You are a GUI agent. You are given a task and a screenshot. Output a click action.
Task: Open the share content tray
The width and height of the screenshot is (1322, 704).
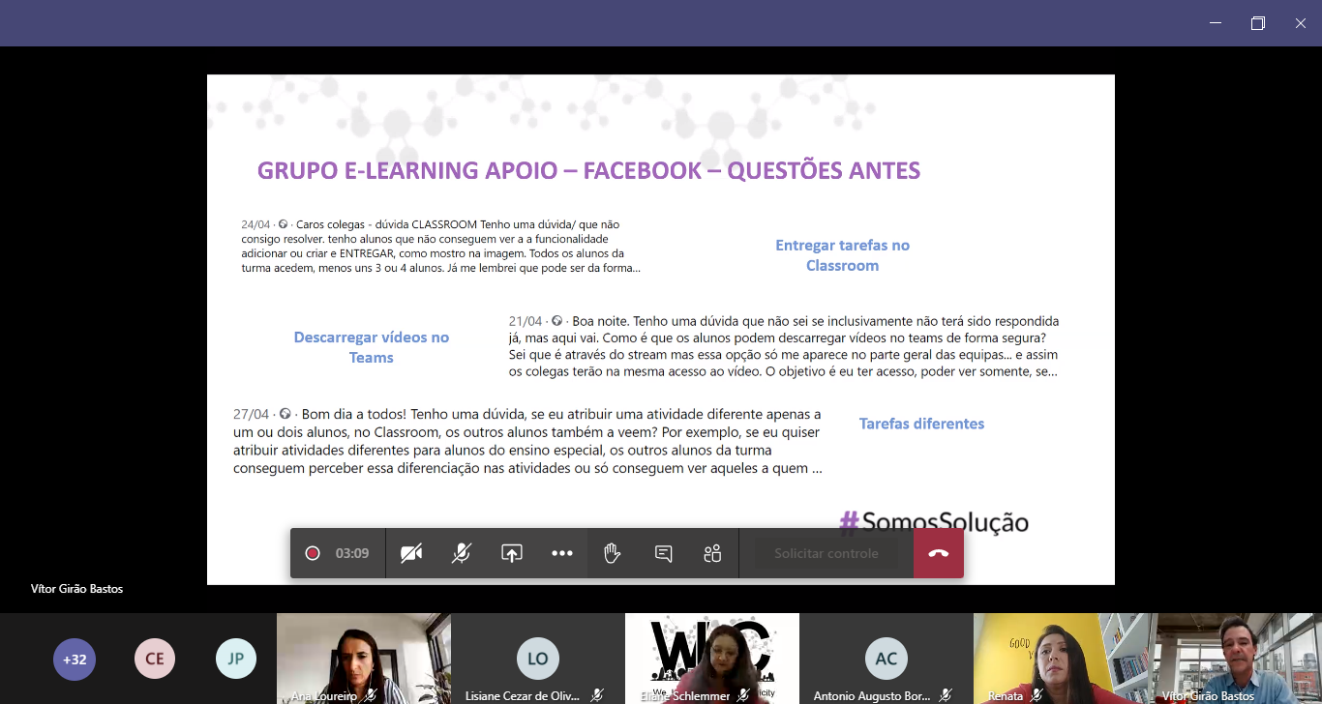click(512, 553)
